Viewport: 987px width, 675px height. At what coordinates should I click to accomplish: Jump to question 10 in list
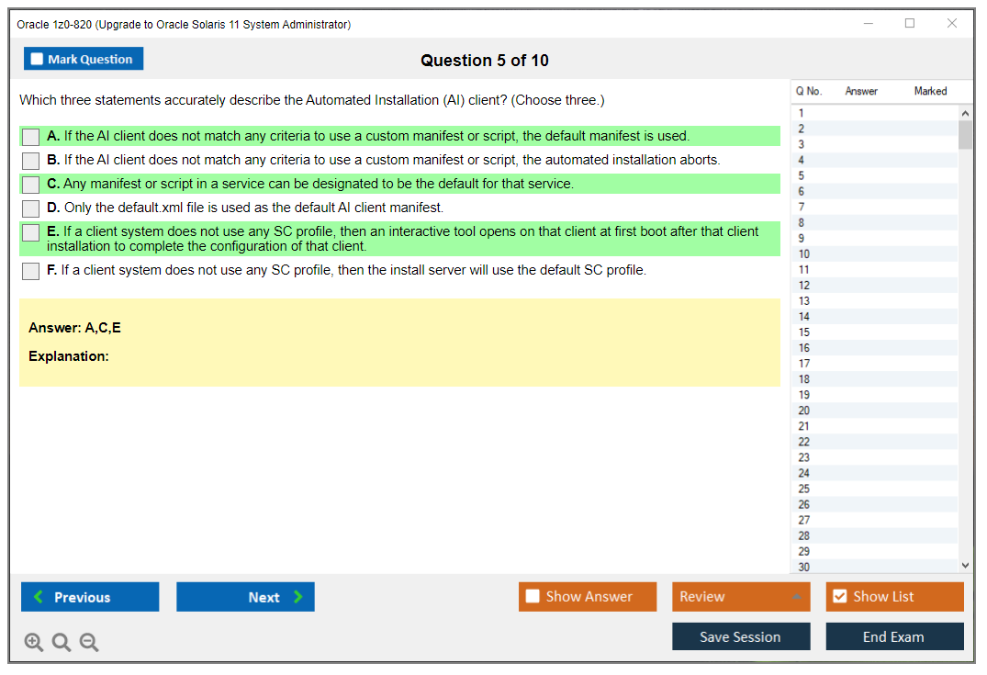tap(804, 253)
